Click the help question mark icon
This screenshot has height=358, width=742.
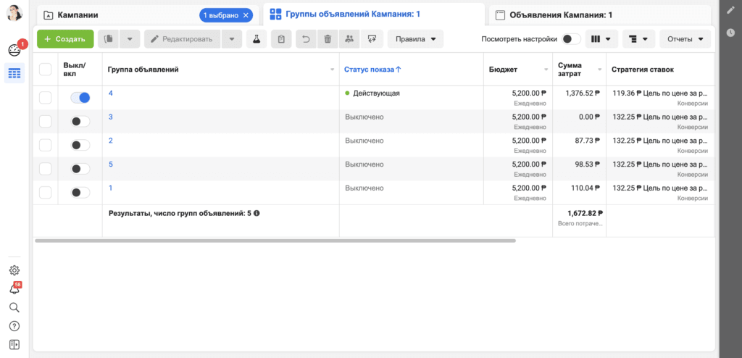click(x=14, y=325)
